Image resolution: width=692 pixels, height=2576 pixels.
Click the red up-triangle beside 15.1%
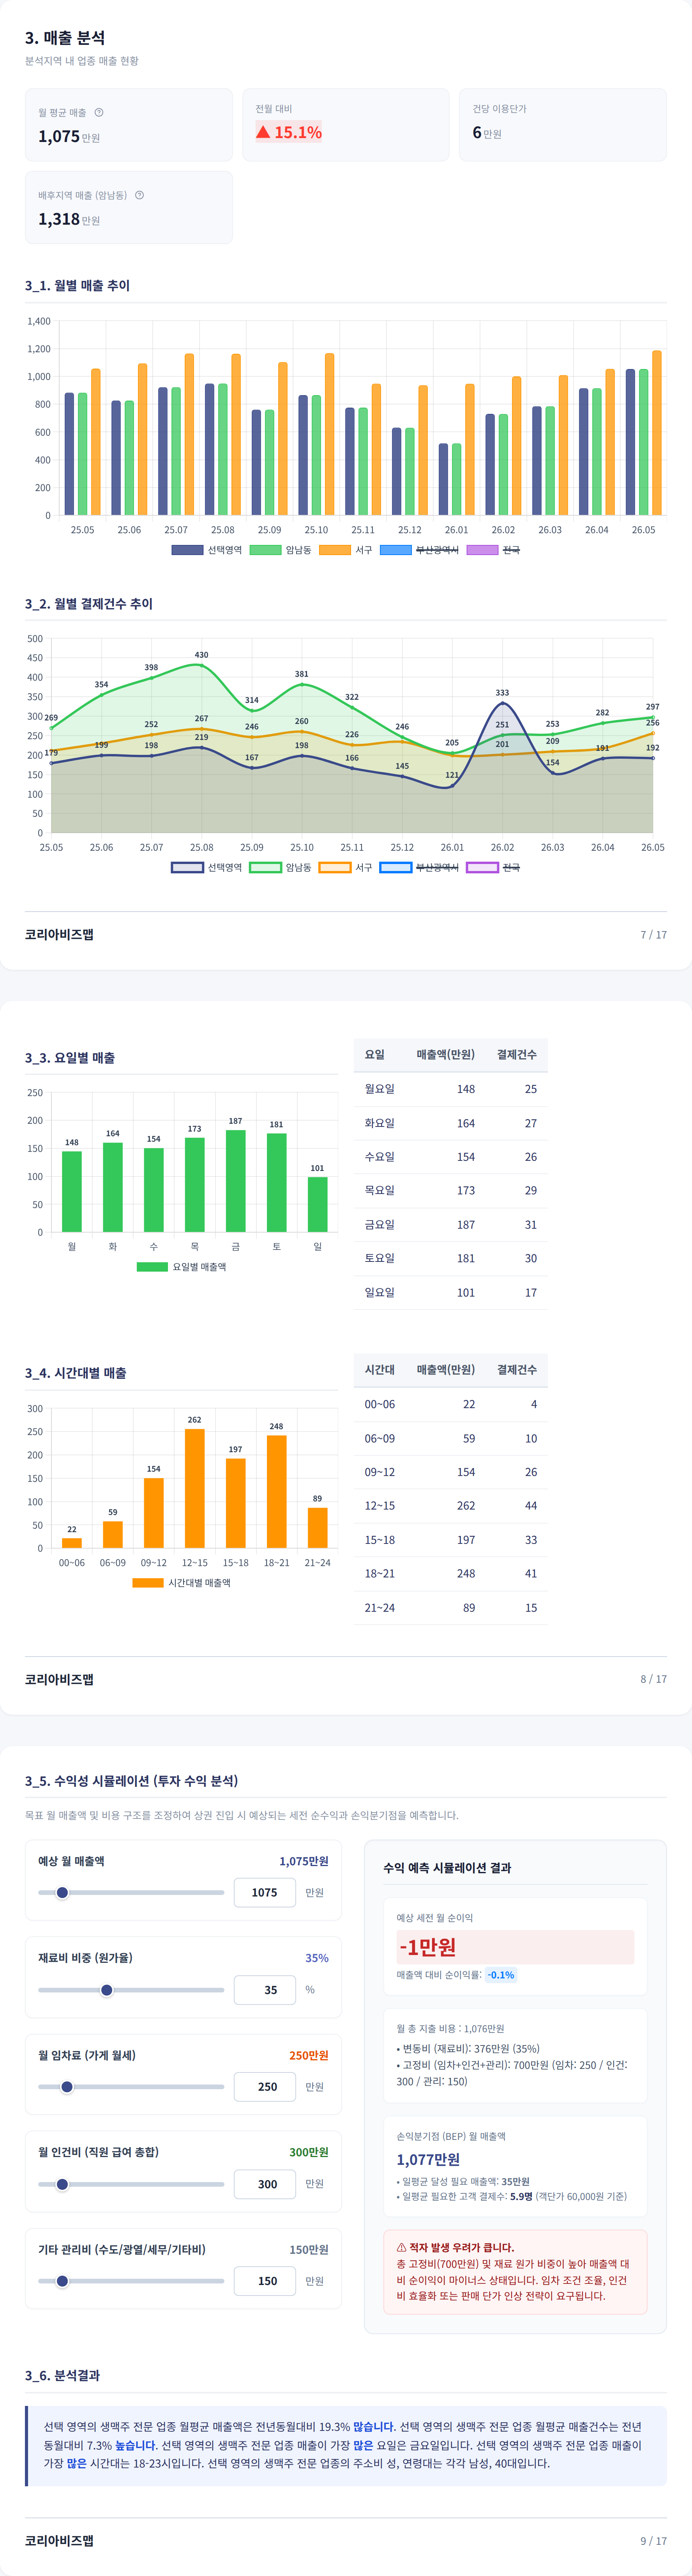[x=263, y=132]
